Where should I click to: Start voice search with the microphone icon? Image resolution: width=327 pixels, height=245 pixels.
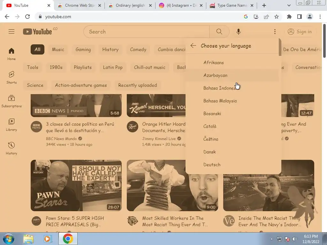pos(238,32)
